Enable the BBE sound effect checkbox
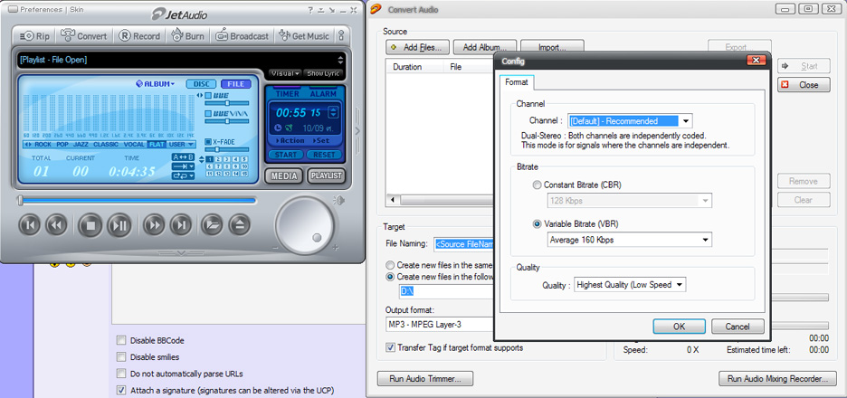The height and width of the screenshot is (398, 847). pos(208,96)
